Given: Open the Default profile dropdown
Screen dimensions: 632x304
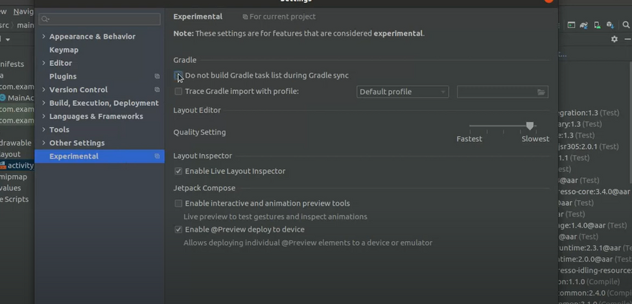Looking at the screenshot, I should pyautogui.click(x=402, y=92).
